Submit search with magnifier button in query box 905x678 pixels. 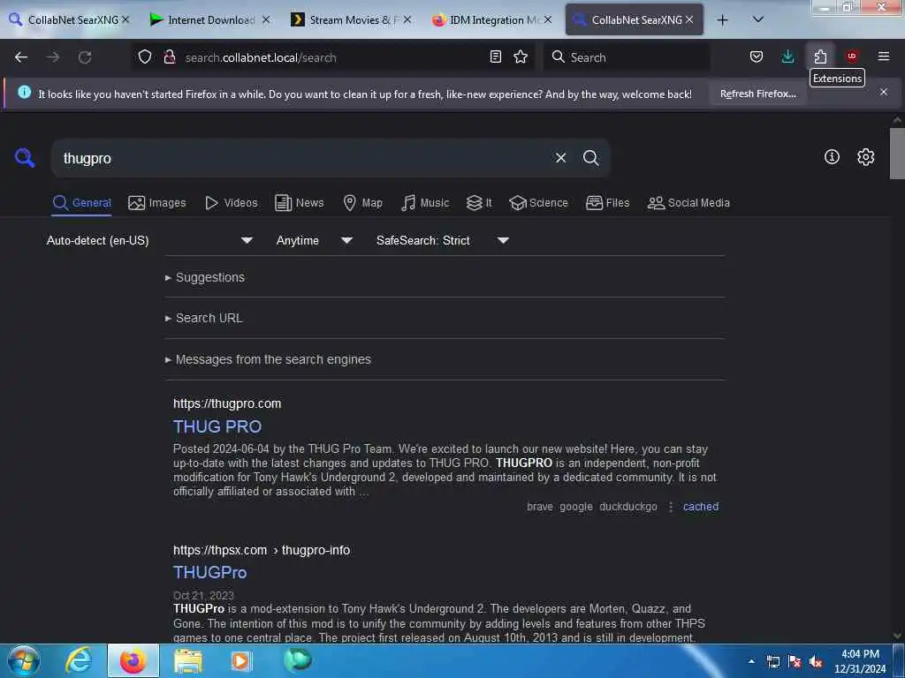point(590,158)
